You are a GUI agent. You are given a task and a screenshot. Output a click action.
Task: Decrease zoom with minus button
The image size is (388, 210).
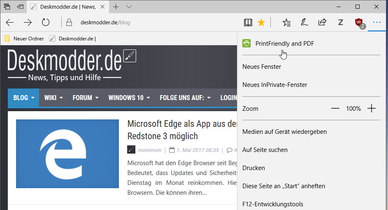pos(335,108)
